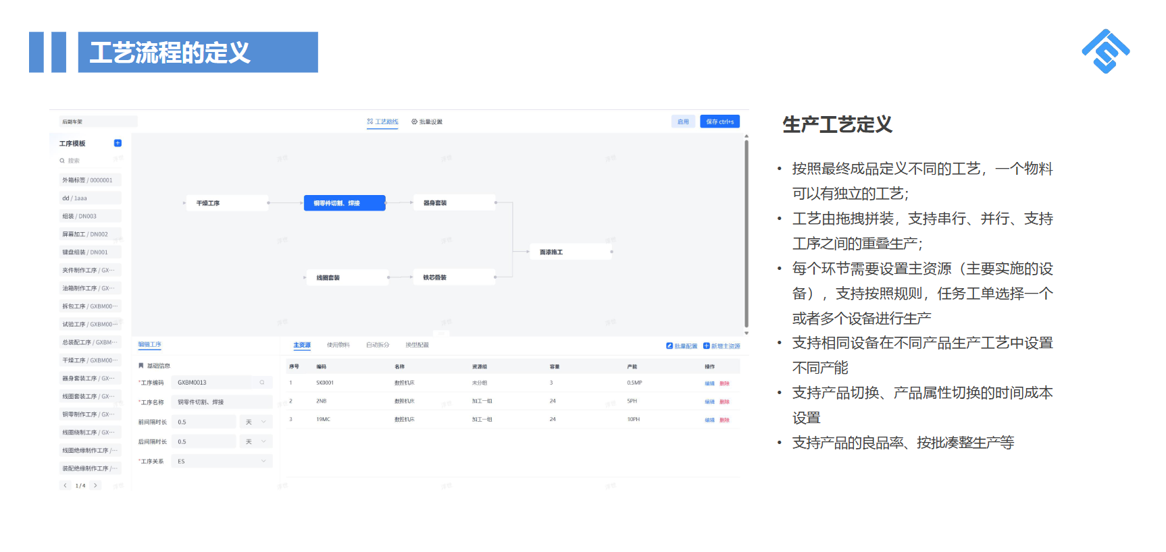Click the 工艺路线 route icon
Screen dimensions: 1166x552
[370, 121]
